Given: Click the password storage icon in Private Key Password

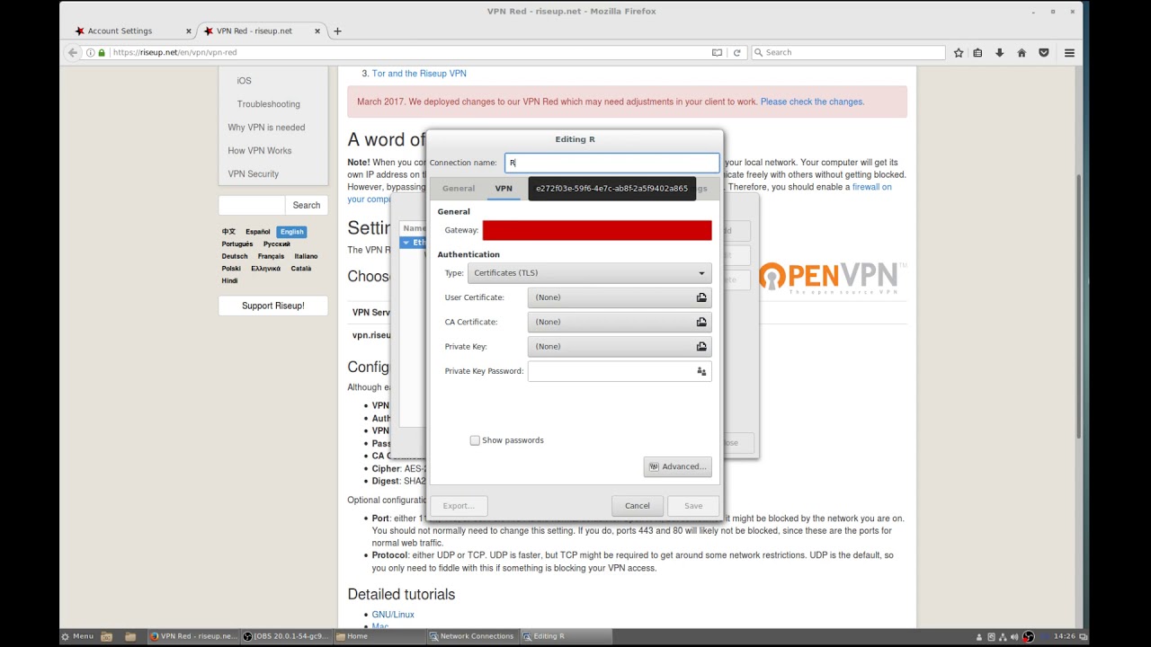Looking at the screenshot, I should click(701, 371).
